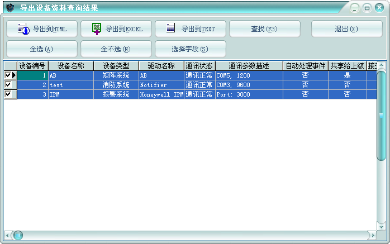The height and width of the screenshot is (244, 390).
Task: Open 选择字段 field selection
Action: [190, 49]
